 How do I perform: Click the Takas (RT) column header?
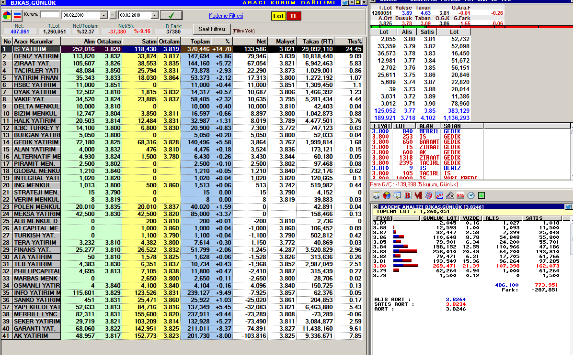pyautogui.click(x=315, y=42)
